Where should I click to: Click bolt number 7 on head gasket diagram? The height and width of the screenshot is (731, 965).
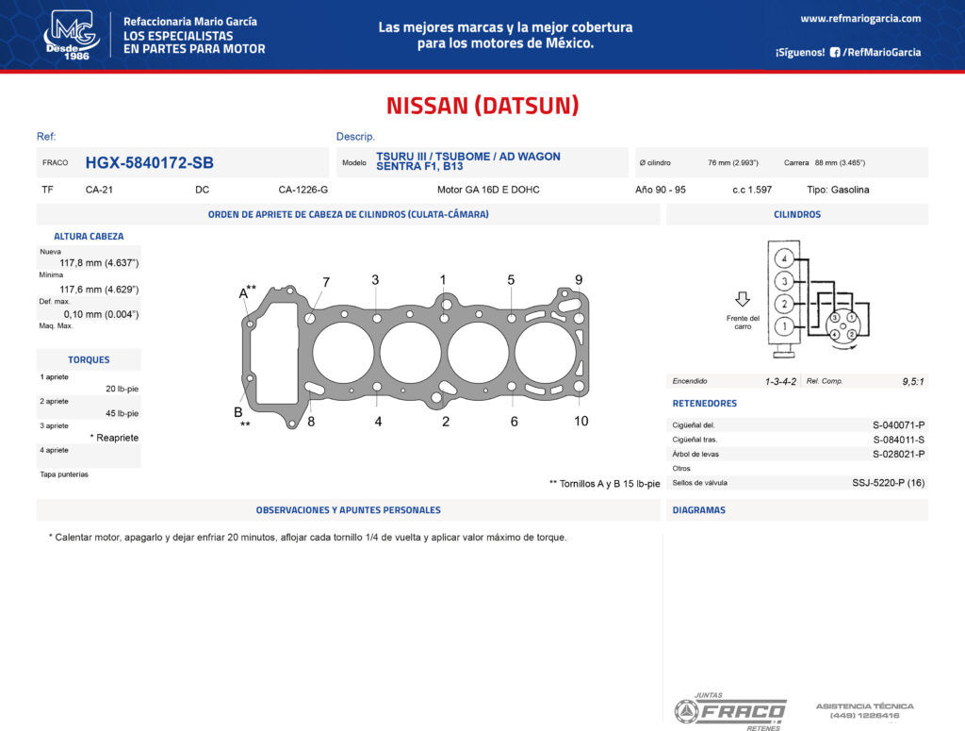pos(326,282)
